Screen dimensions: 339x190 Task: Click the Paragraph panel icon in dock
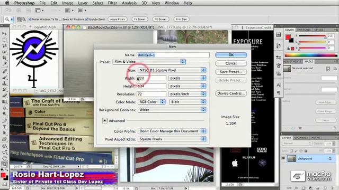(278, 93)
